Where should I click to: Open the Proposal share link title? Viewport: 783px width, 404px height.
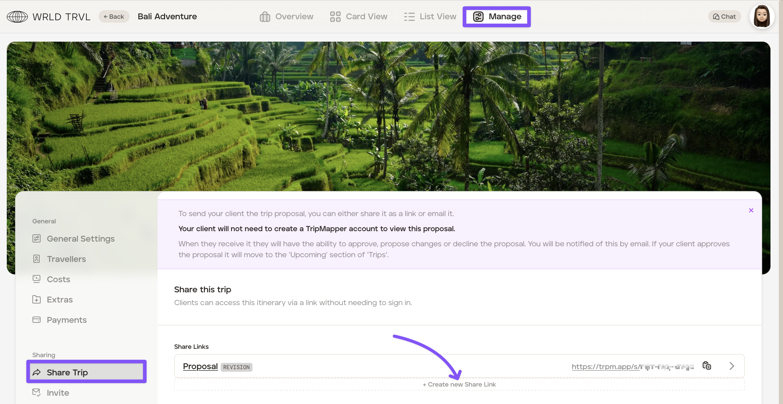(x=200, y=366)
